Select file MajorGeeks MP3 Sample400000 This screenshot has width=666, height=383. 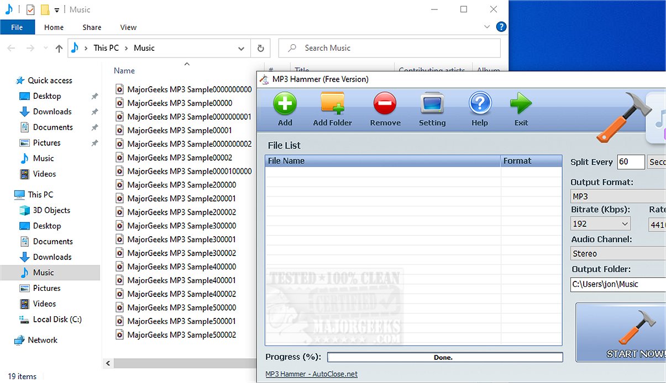tap(176, 267)
